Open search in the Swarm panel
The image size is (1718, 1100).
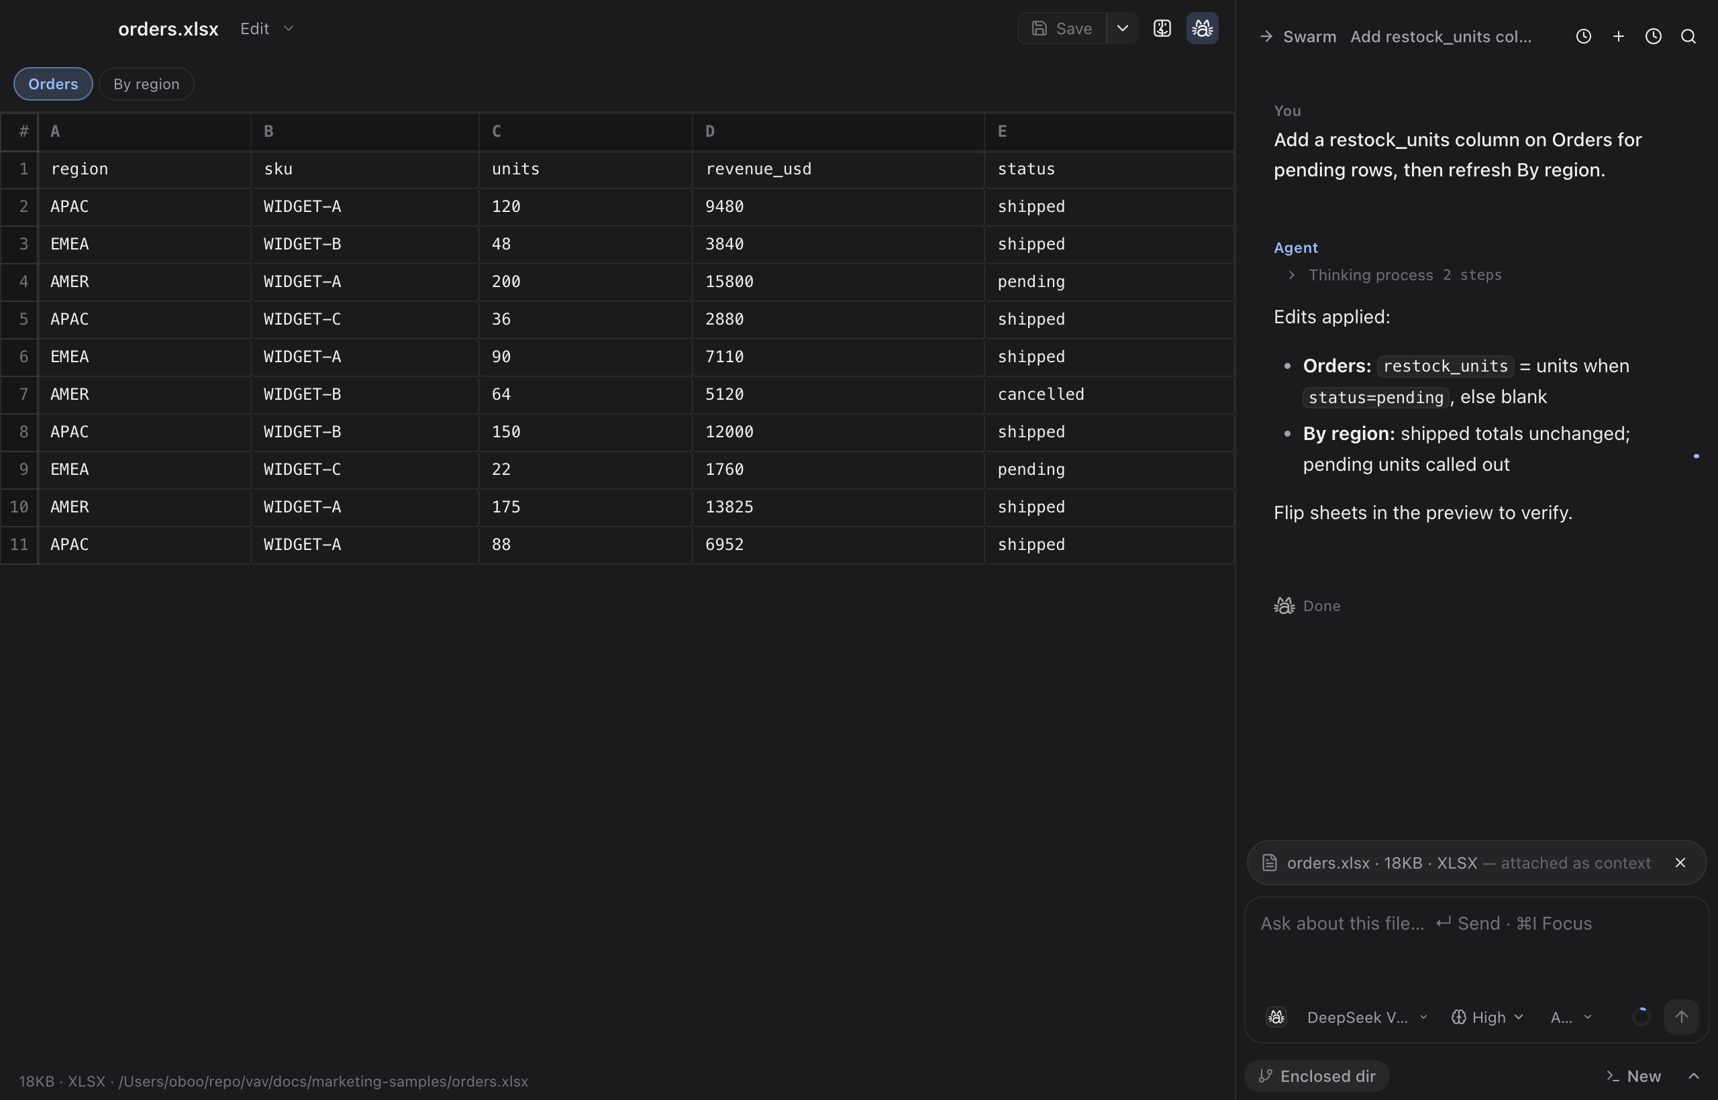[1688, 36]
